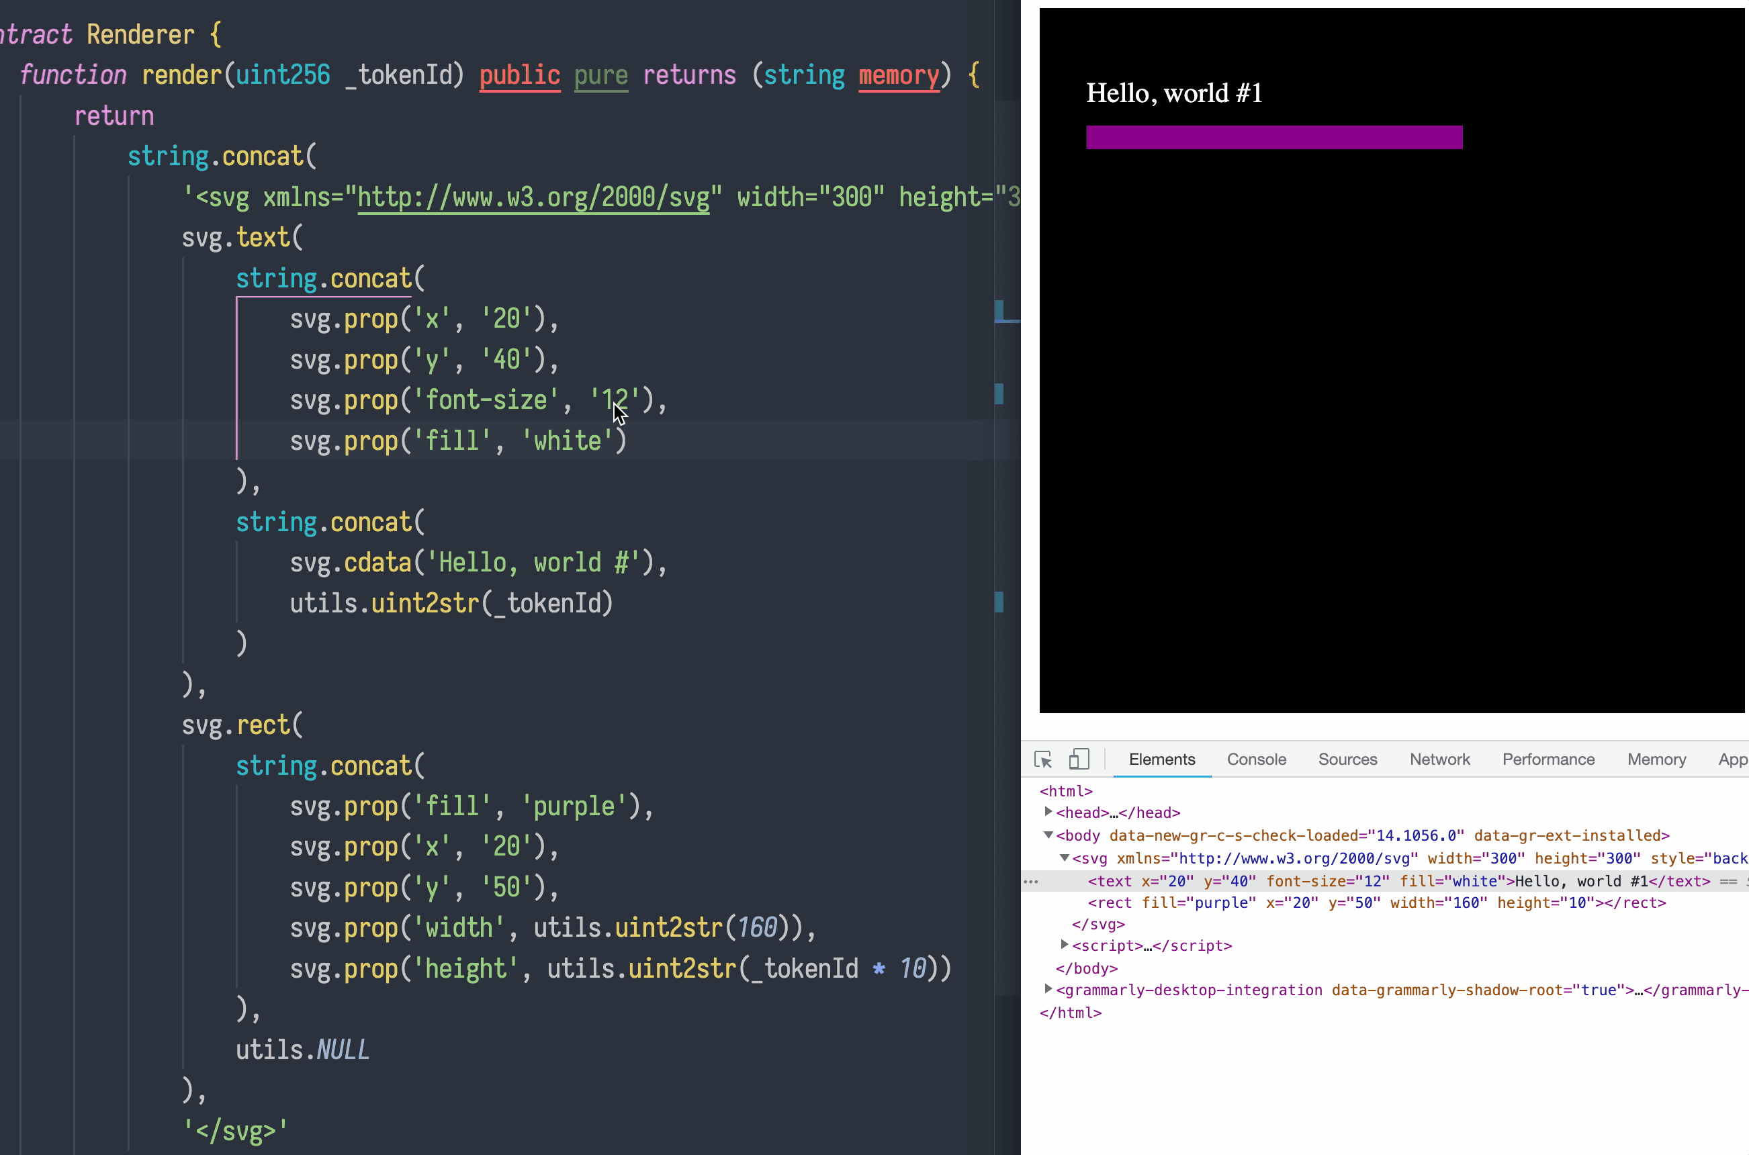Open the Network tab
This screenshot has height=1155, width=1749.
point(1439,759)
